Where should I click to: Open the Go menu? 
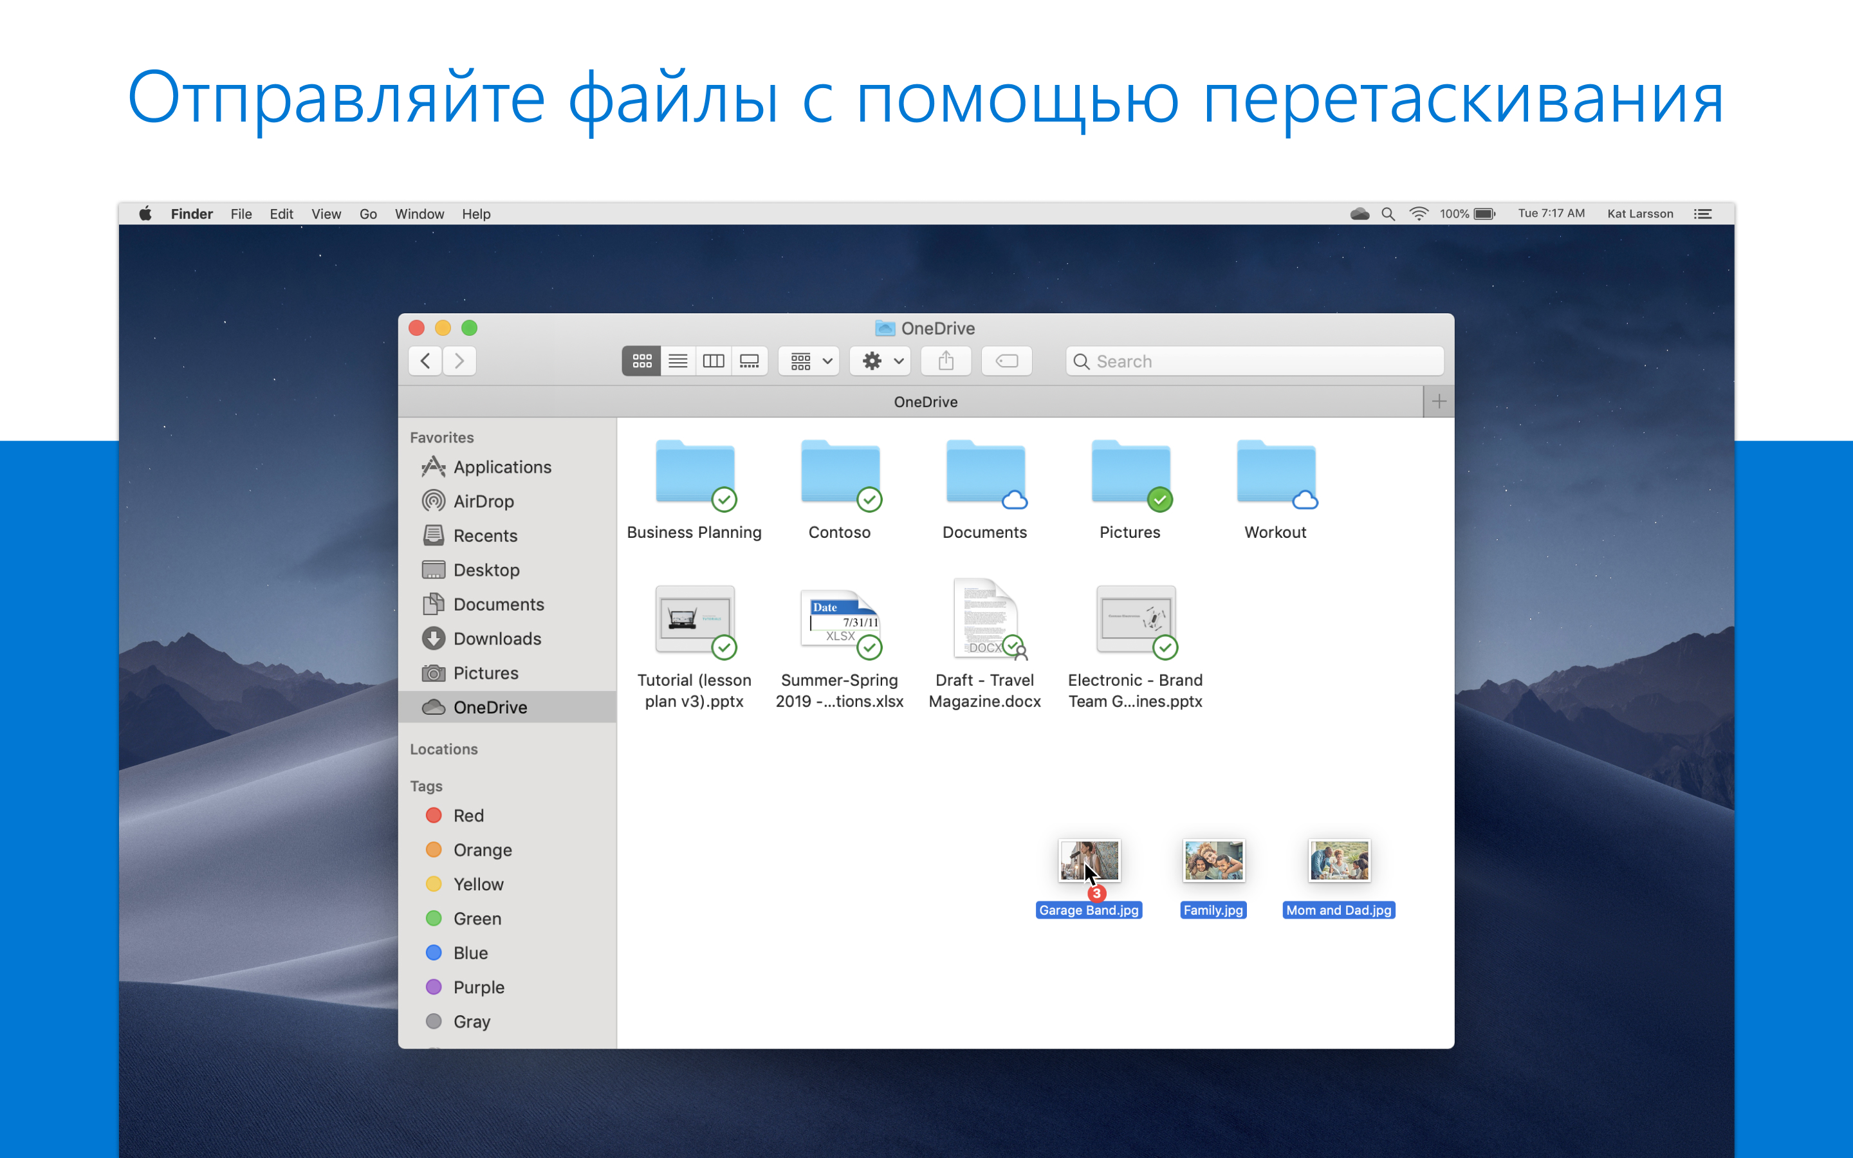point(367,214)
